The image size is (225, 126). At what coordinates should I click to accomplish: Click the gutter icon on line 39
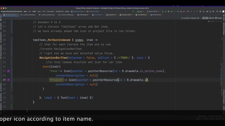point(8,80)
